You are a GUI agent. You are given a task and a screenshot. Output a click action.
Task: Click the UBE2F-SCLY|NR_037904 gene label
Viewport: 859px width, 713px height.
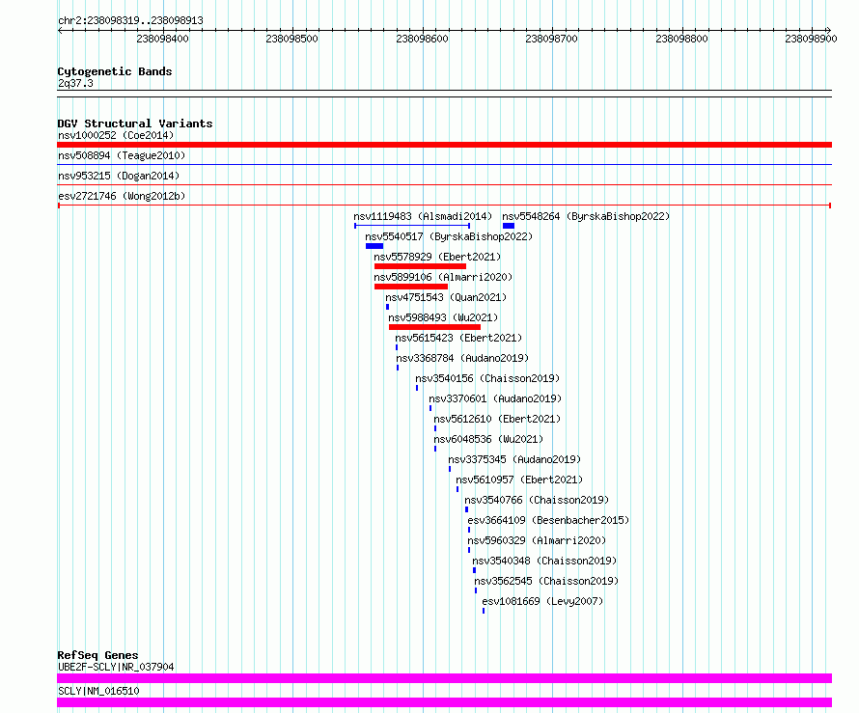116,667
